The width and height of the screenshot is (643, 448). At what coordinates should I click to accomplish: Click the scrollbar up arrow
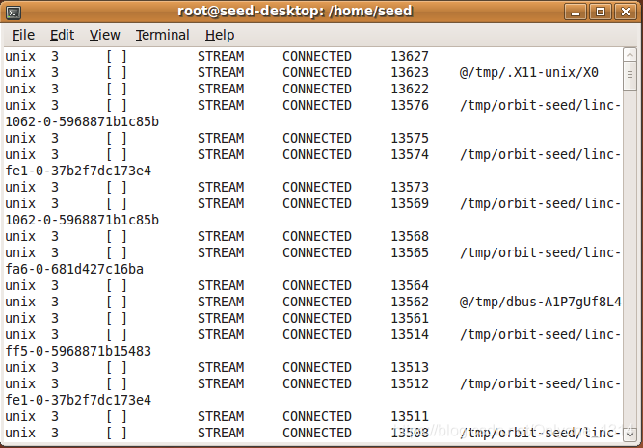click(x=630, y=55)
